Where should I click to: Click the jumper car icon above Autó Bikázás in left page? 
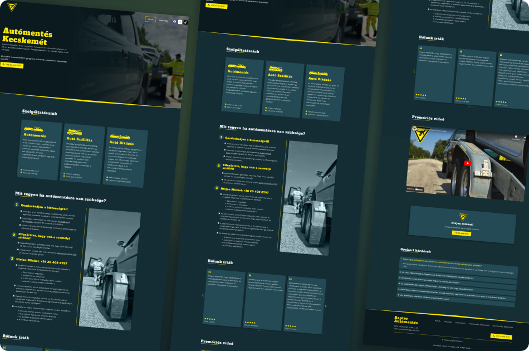tap(119, 136)
